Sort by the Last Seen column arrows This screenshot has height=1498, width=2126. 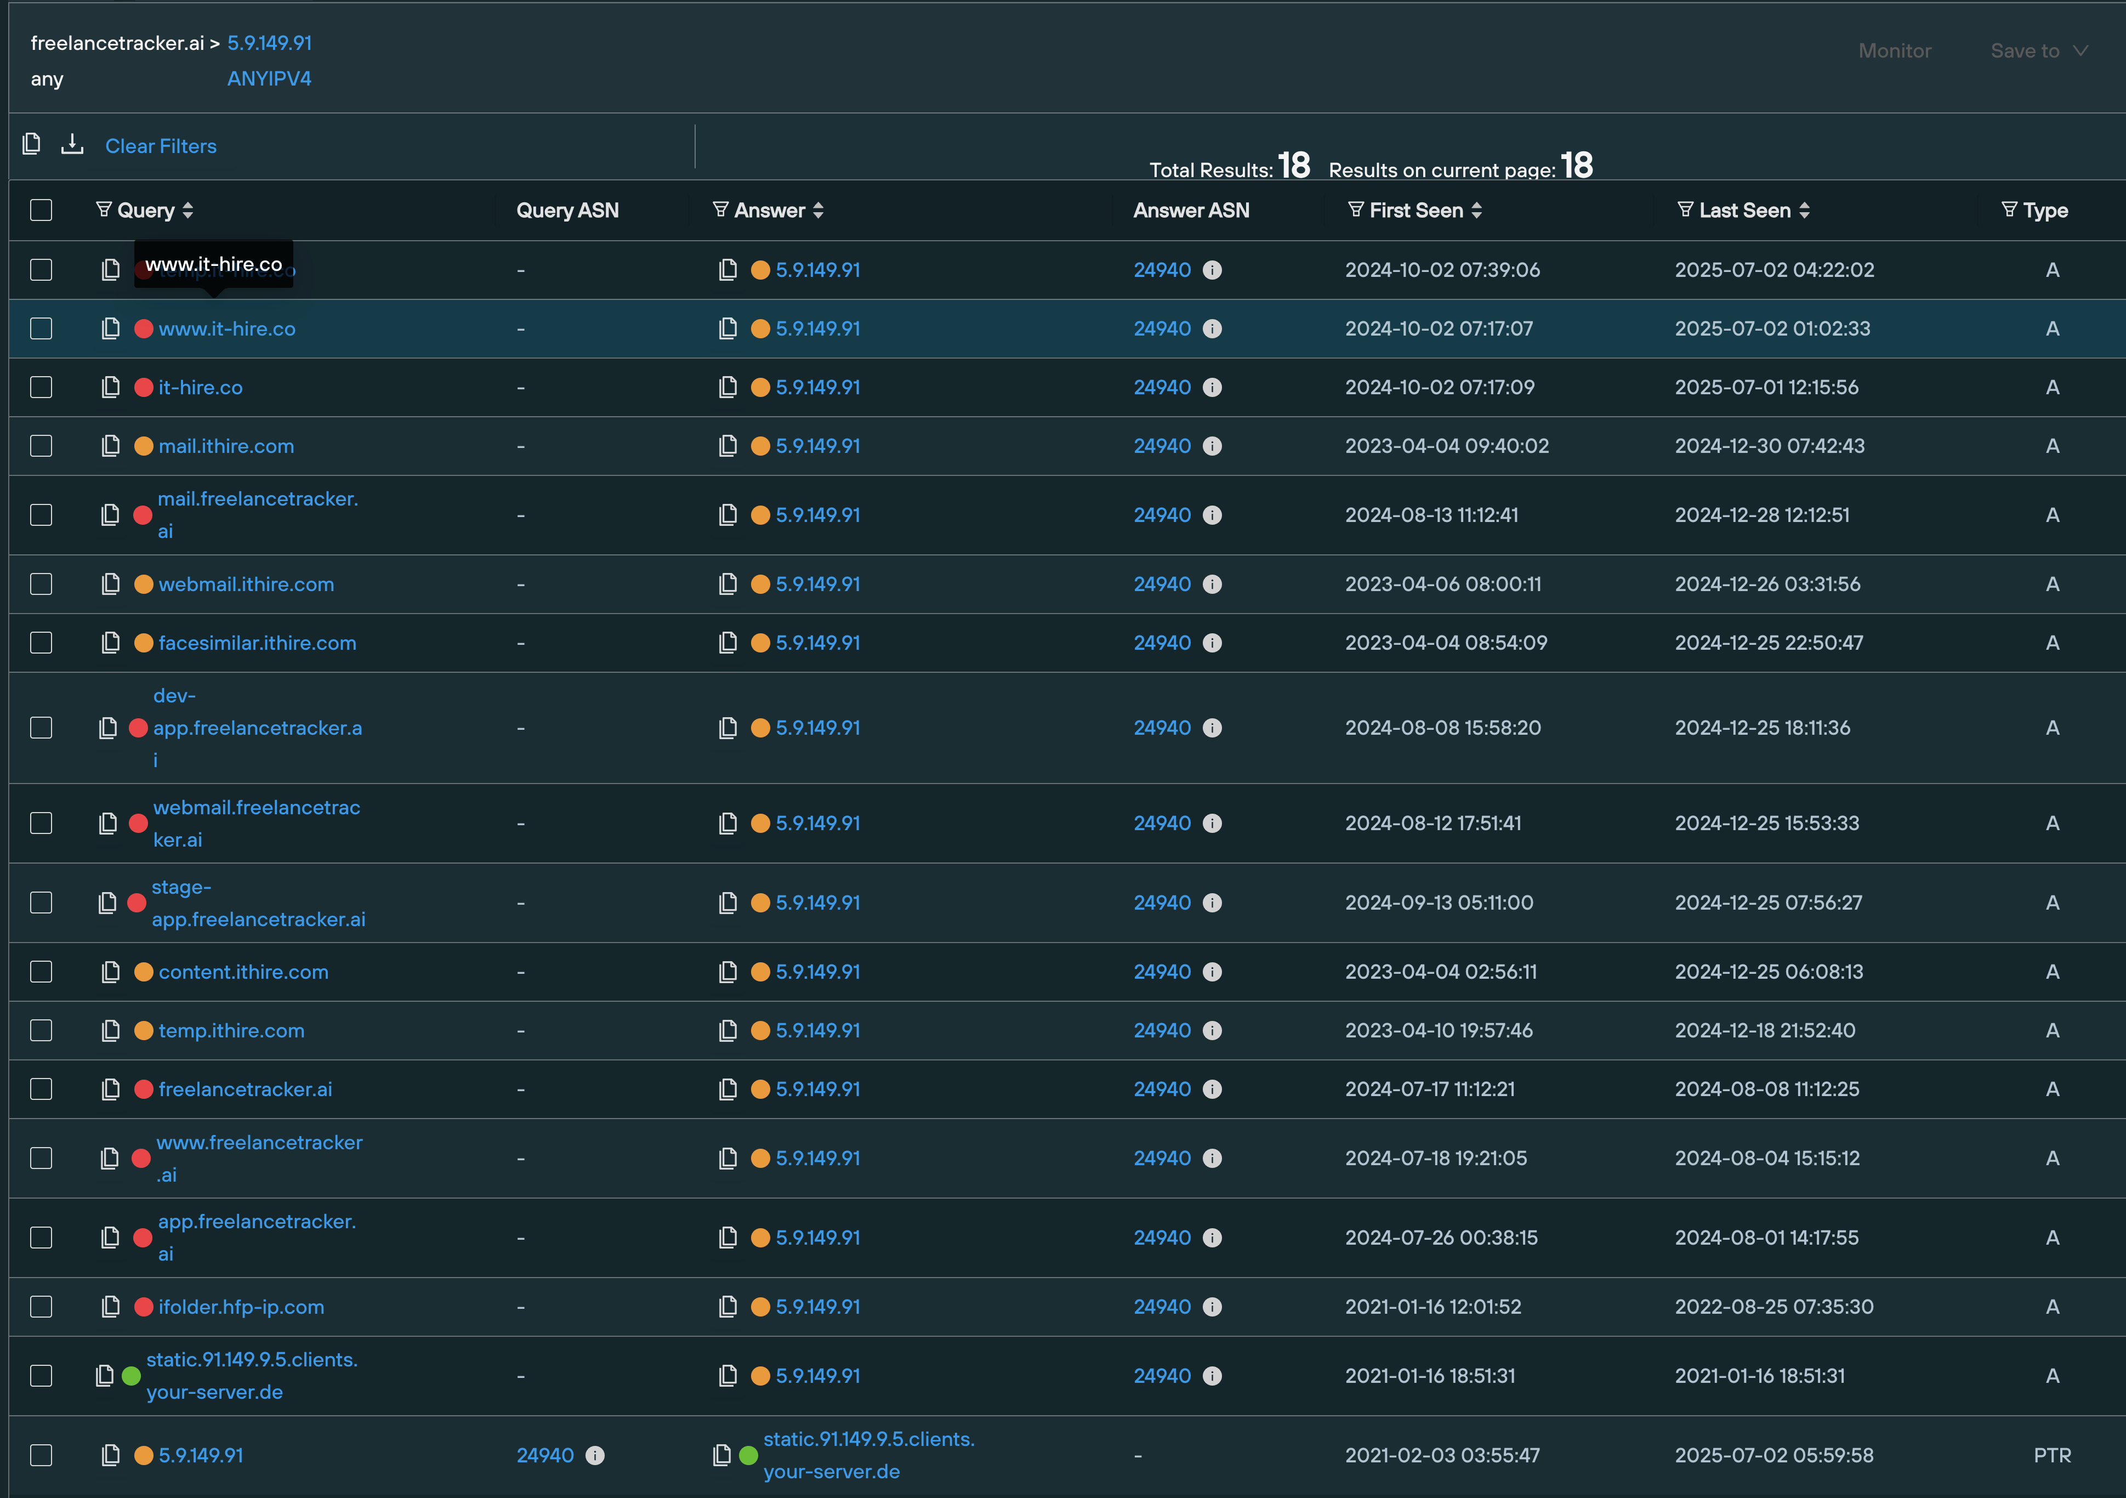pyautogui.click(x=1805, y=210)
